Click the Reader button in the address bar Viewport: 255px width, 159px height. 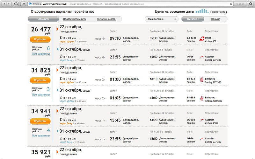click(240, 4)
